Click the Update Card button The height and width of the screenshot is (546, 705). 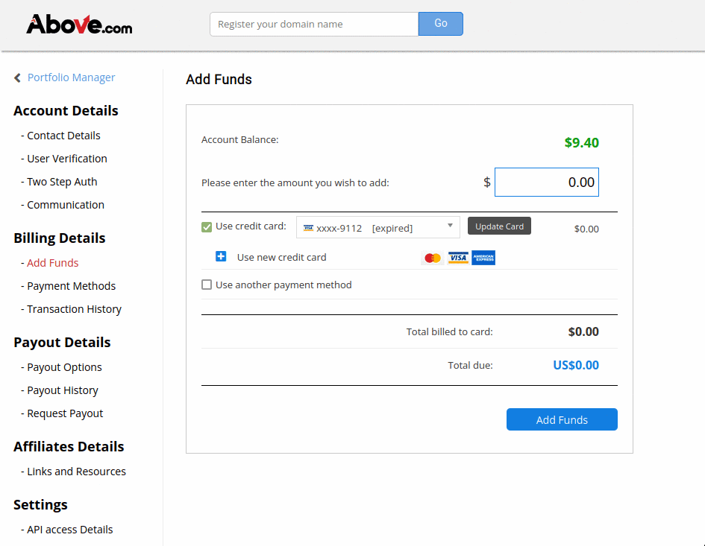click(x=499, y=226)
